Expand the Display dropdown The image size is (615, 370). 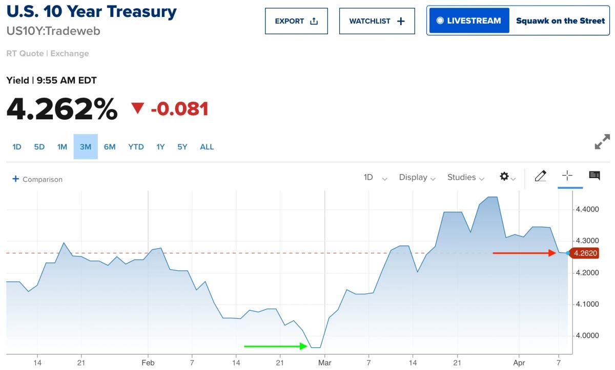417,177
